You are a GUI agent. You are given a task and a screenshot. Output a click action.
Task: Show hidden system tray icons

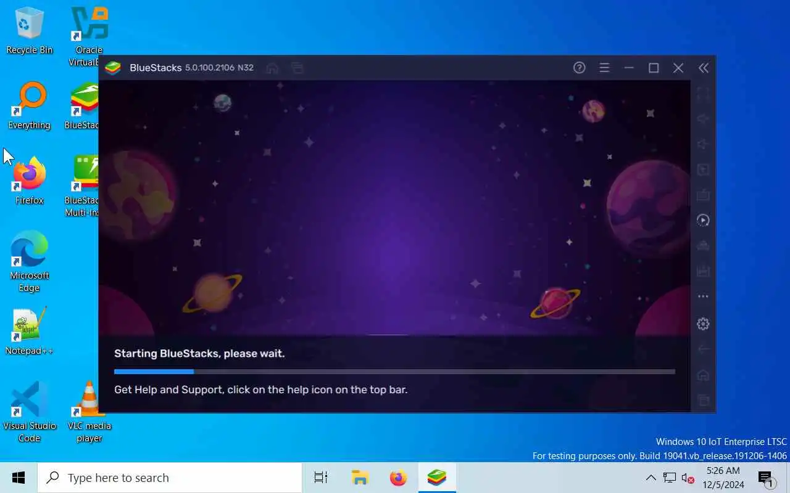click(x=651, y=478)
